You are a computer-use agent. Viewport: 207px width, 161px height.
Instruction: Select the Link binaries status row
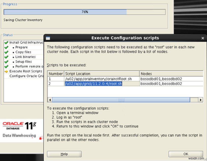24,57
